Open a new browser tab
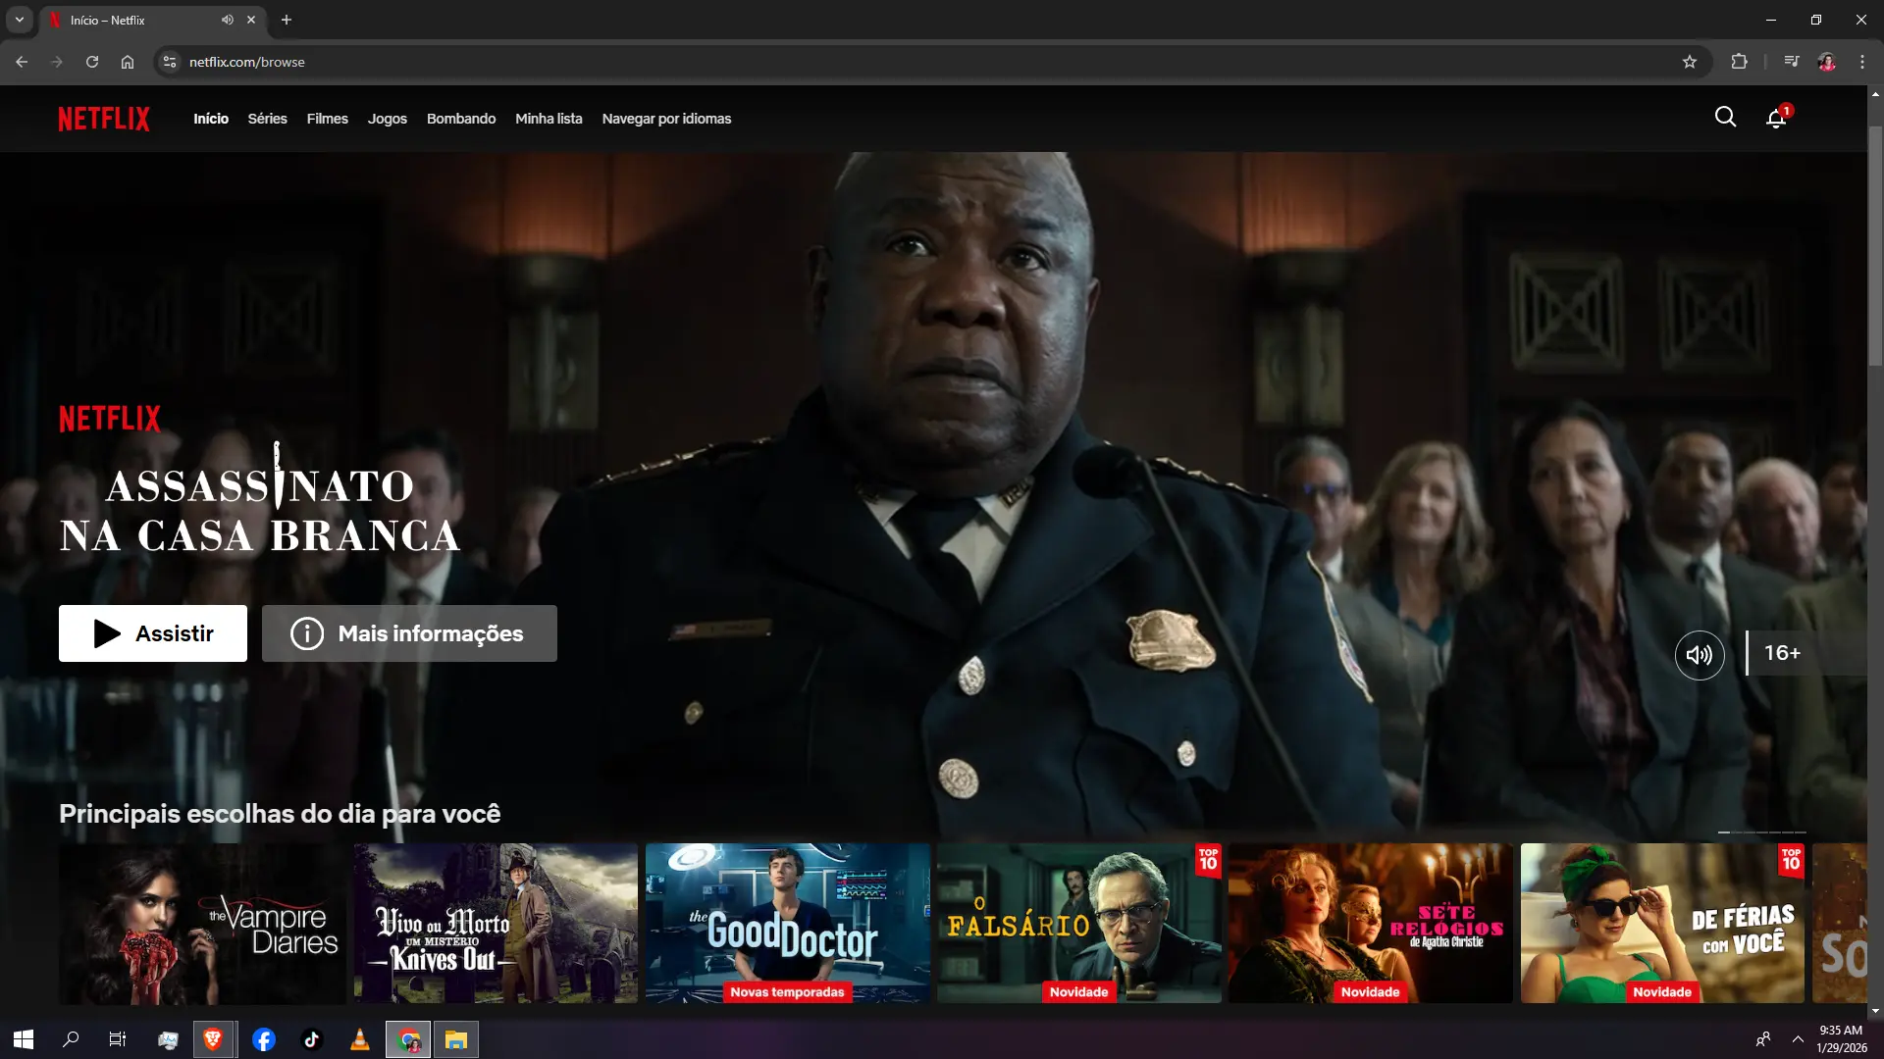Viewport: 1884px width, 1059px height. [x=287, y=20]
